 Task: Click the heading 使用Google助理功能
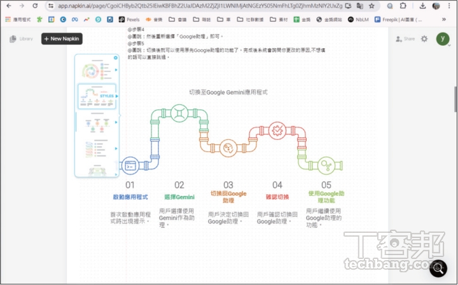326,197
